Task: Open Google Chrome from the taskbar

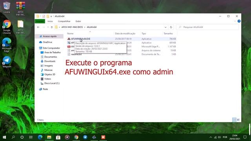Action: 76,137
